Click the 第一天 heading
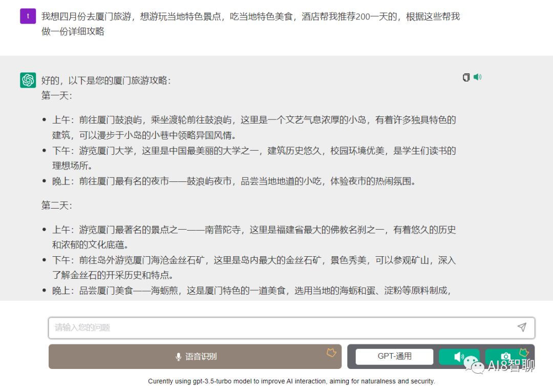 [57, 96]
